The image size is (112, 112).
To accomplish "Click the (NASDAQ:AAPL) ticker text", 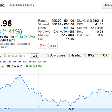I will coord(22,5).
